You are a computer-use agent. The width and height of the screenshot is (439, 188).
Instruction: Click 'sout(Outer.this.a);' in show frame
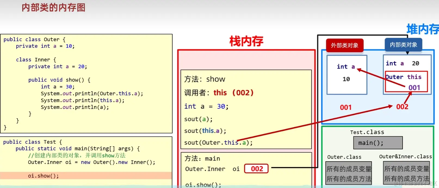pyautogui.click(x=218, y=142)
